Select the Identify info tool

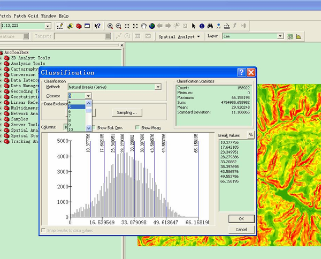pos(202,26)
